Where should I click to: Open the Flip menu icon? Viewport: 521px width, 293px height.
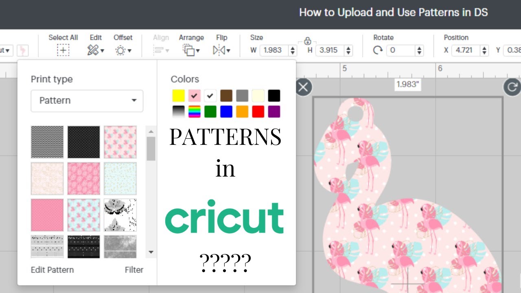[x=221, y=50]
